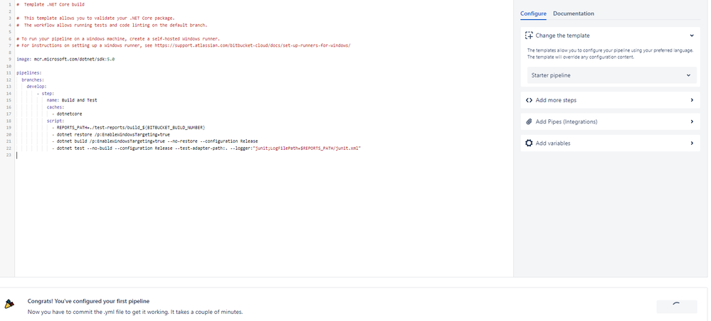Click the Change the template heading
This screenshot has height=321, width=711.
(x=562, y=36)
